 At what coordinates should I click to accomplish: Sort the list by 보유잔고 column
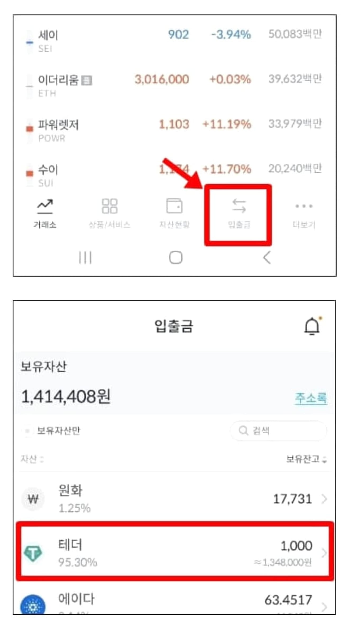[307, 459]
